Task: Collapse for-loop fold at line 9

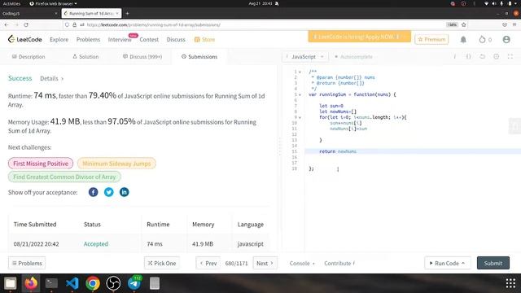Action: [300, 117]
